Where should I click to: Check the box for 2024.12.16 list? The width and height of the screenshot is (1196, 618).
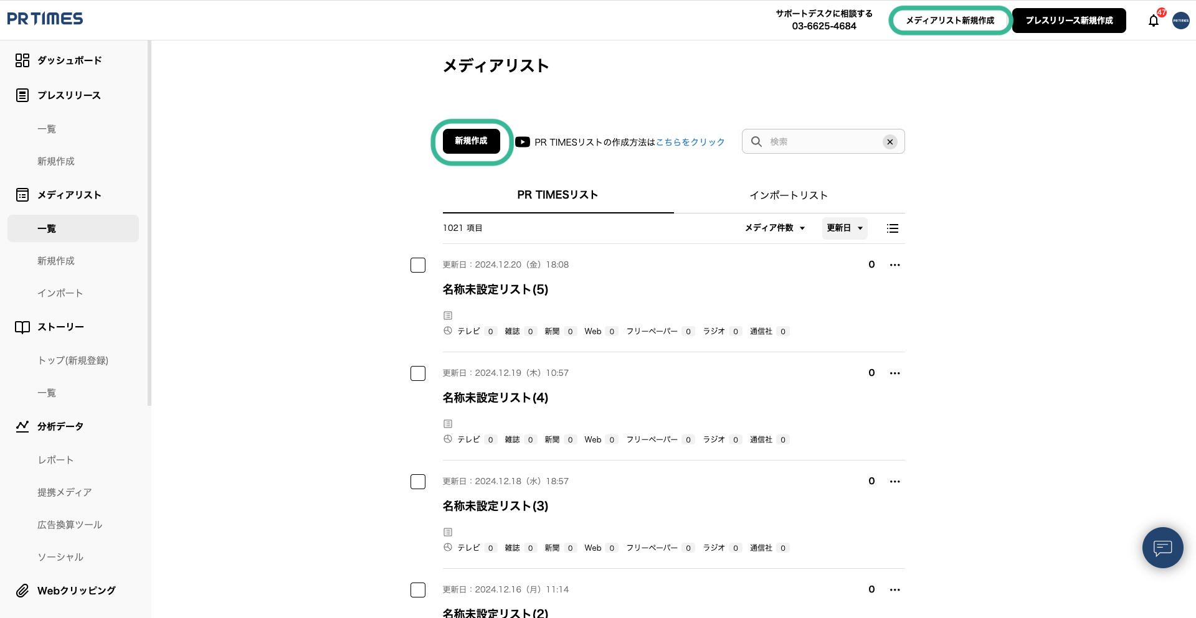pos(418,590)
